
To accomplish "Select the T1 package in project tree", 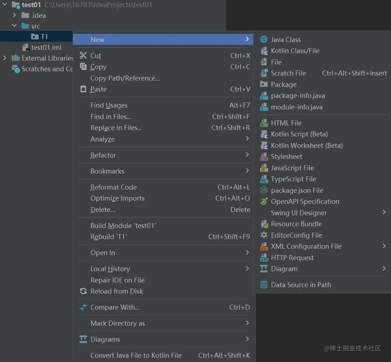I will pos(36,37).
